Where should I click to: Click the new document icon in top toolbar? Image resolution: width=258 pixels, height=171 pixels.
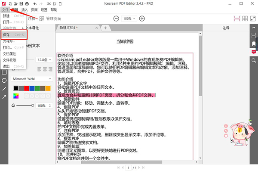(x=10, y=3)
